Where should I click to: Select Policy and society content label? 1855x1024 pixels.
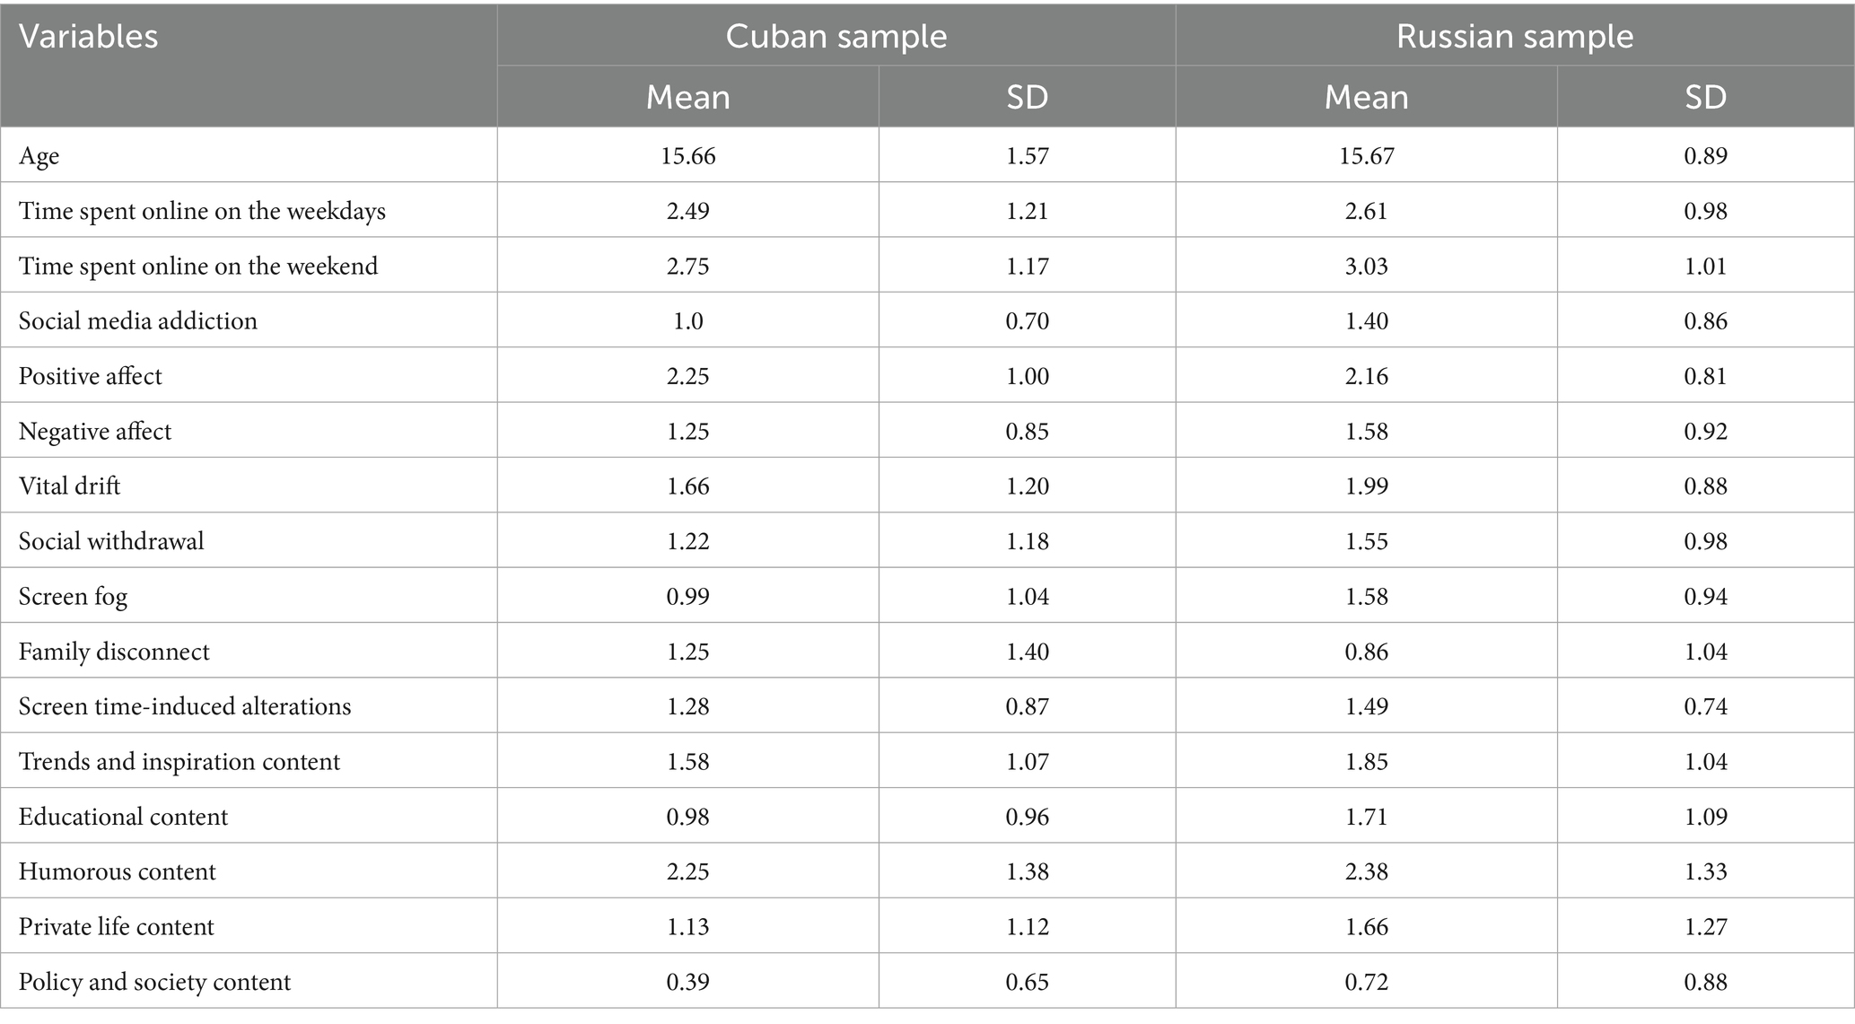(x=154, y=982)
